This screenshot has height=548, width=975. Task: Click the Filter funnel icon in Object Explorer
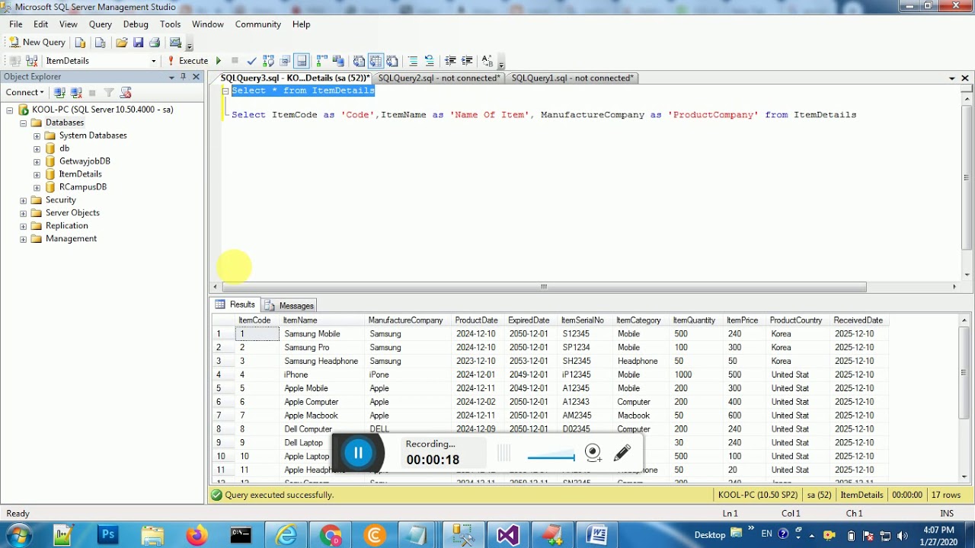click(109, 93)
